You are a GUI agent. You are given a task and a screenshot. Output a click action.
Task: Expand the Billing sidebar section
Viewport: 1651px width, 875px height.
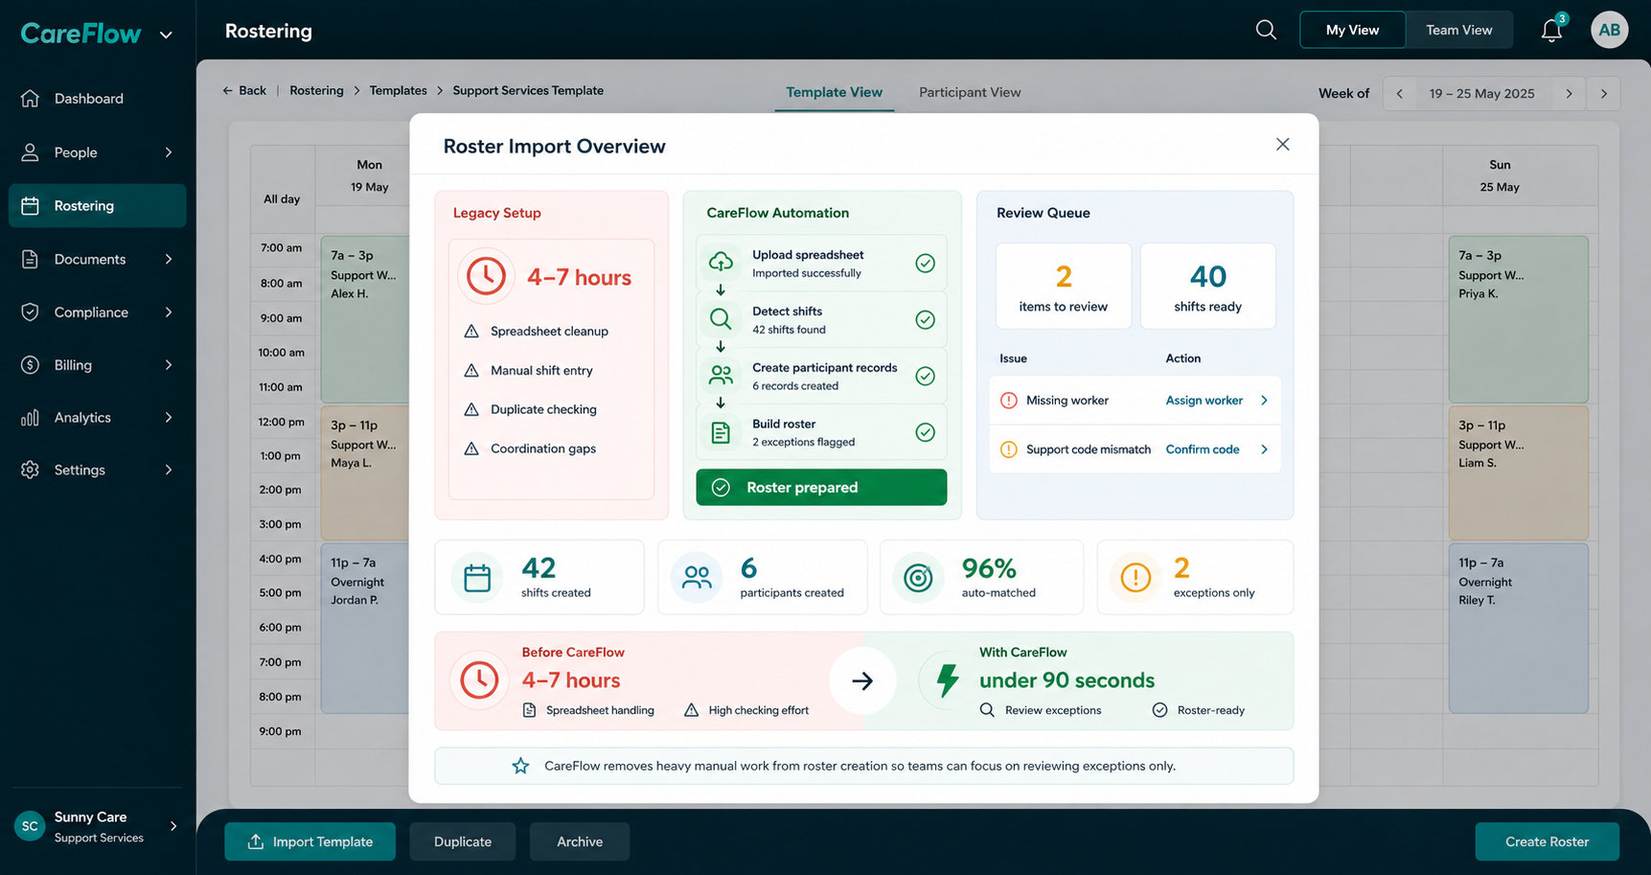click(169, 365)
